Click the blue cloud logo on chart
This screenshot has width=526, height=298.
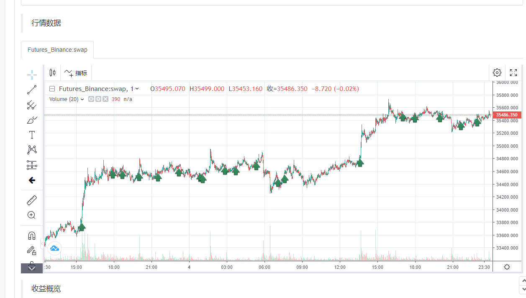(54, 248)
